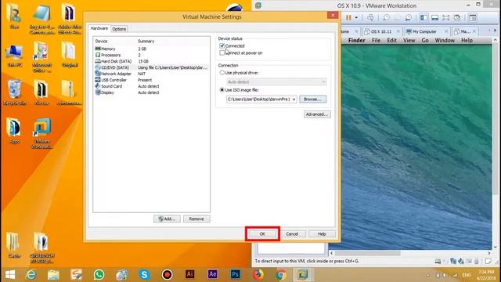Image resolution: width=501 pixels, height=282 pixels.
Task: Select the USB Controller row
Action: (x=151, y=80)
